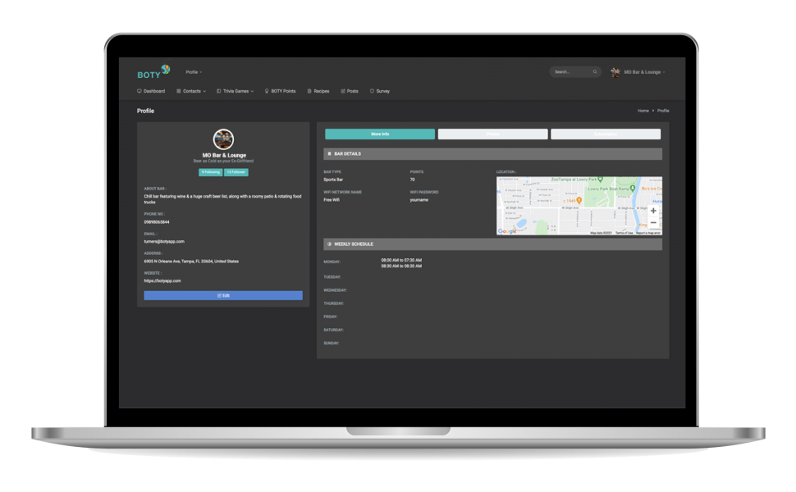The image size is (796, 492).
Task: Click the ZooTampa at Lowry Park map pin
Action: (601, 180)
